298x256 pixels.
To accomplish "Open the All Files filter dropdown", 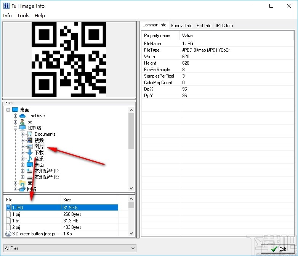I will [133, 248].
